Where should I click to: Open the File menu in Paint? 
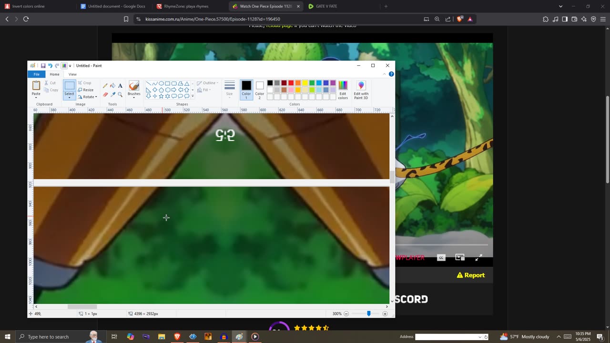pyautogui.click(x=36, y=74)
